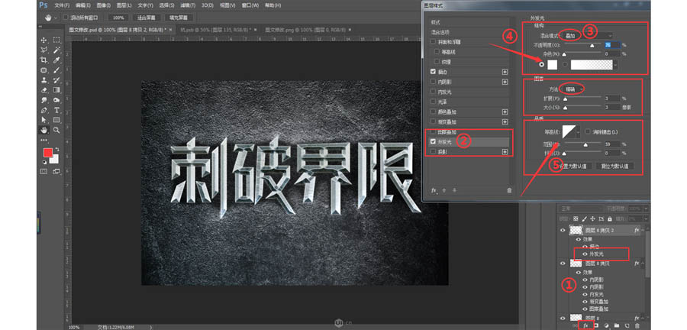Select the Rectangular Marquee tool
687x330 pixels.
(x=56, y=40)
